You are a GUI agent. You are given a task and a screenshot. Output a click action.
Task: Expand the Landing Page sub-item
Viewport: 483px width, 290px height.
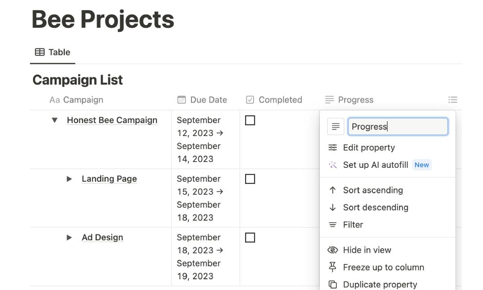69,179
